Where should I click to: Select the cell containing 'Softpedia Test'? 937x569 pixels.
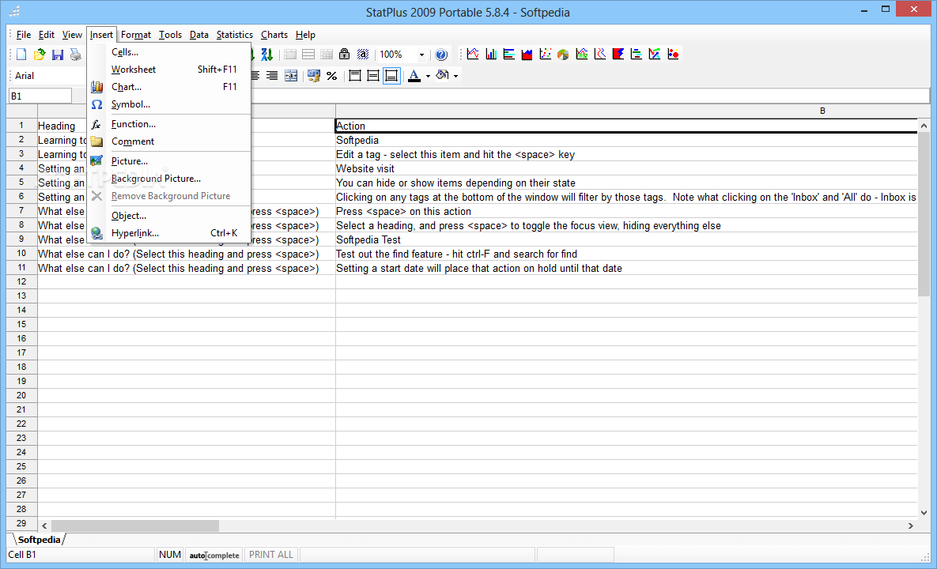point(626,240)
